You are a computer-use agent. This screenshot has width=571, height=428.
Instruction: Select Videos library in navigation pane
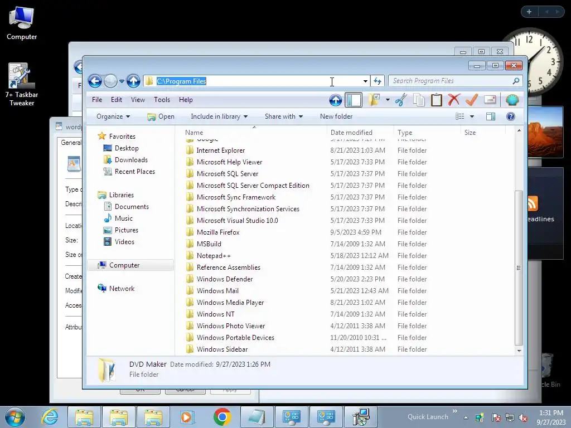pyautogui.click(x=124, y=242)
